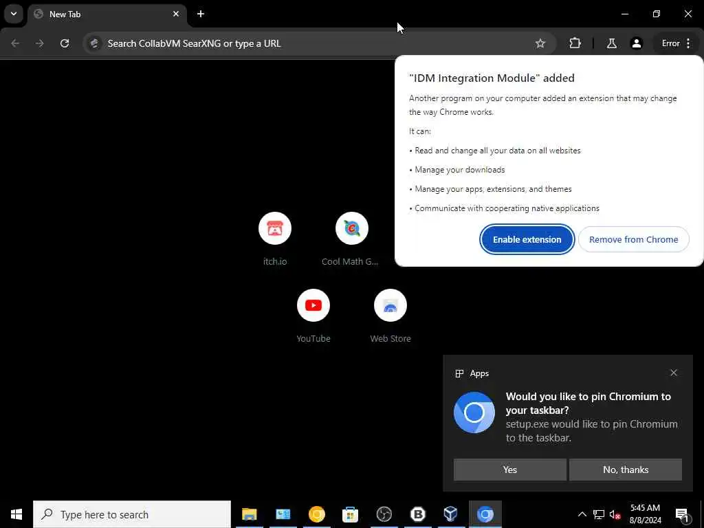This screenshot has width=704, height=528.
Task: Dismiss the Apps pin notification
Action: pos(674,373)
